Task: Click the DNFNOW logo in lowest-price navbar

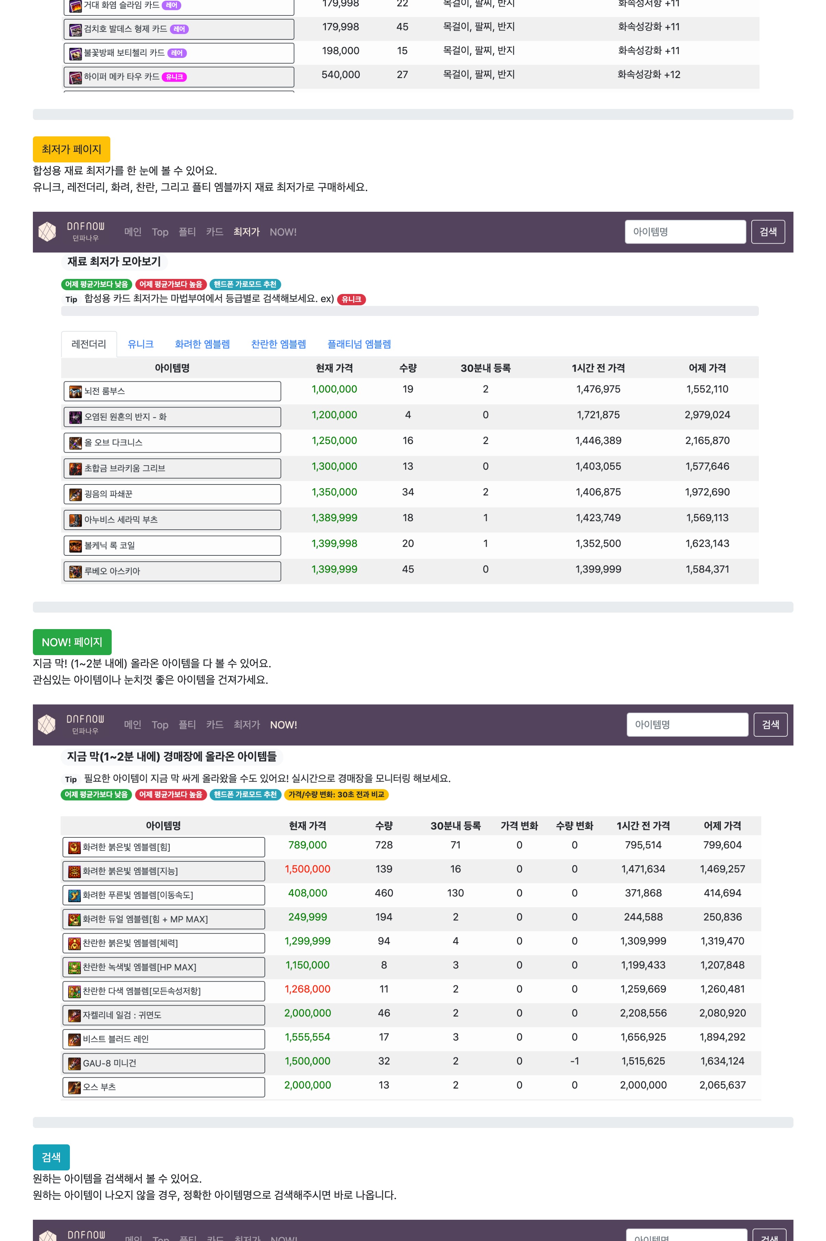Action: (47, 232)
